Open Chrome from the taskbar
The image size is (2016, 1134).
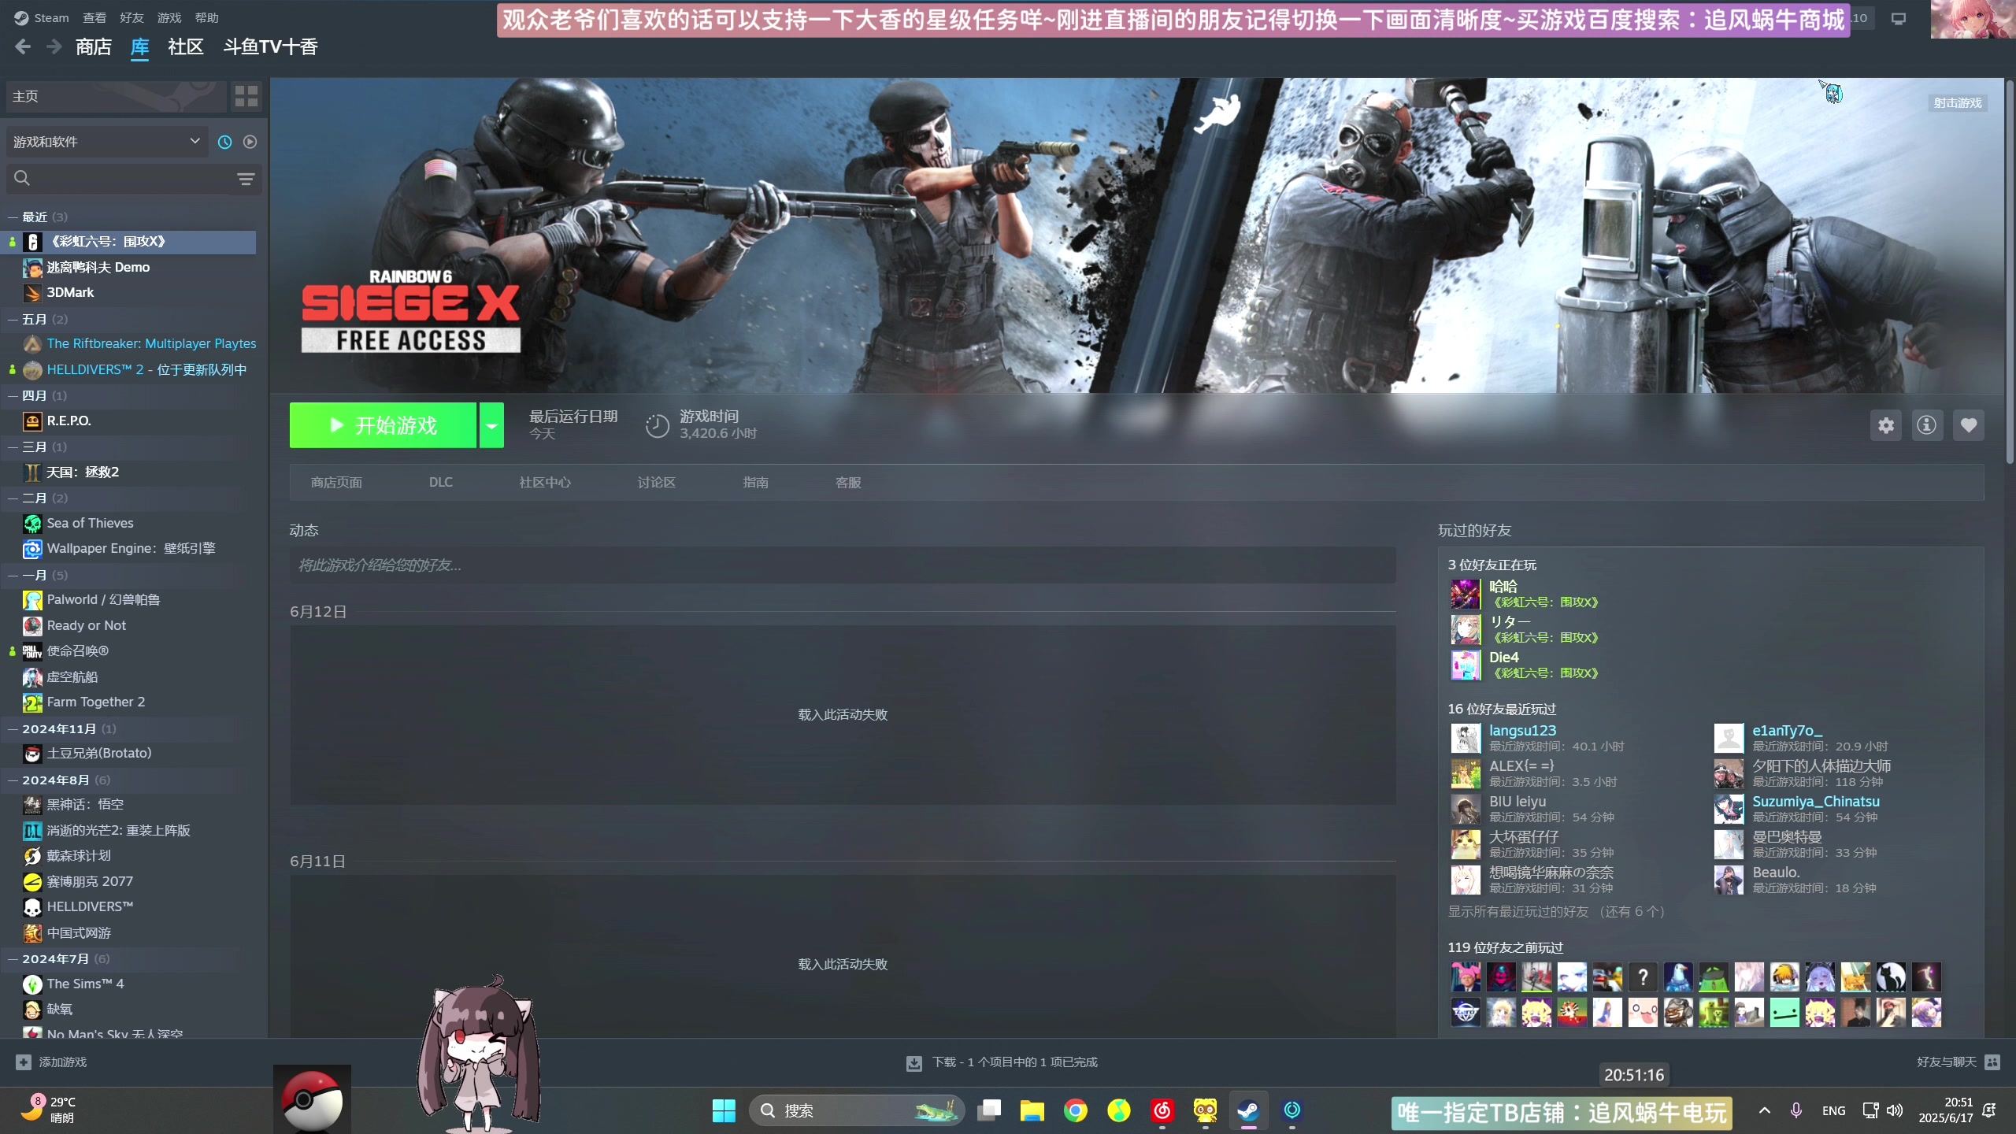point(1076,1110)
